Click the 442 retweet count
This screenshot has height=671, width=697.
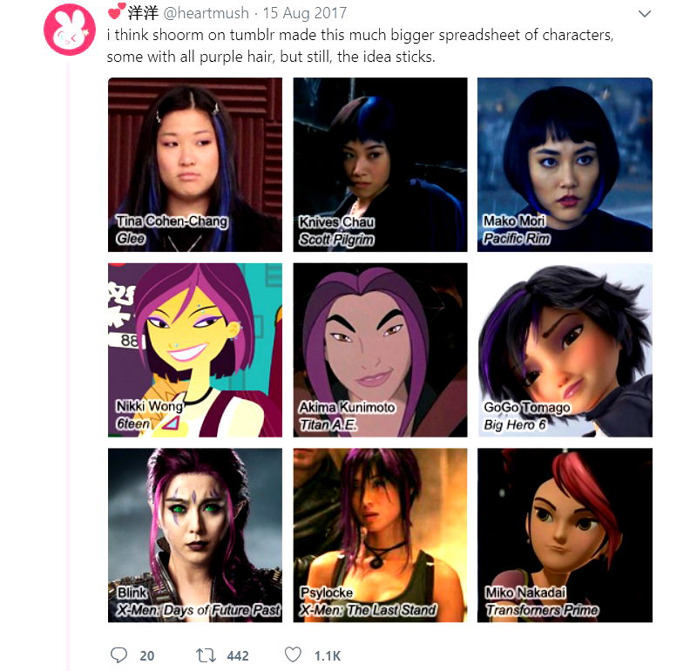pos(238,656)
